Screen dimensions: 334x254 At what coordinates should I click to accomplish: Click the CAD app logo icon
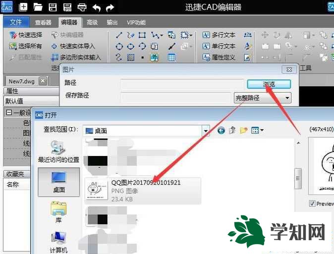click(x=6, y=7)
